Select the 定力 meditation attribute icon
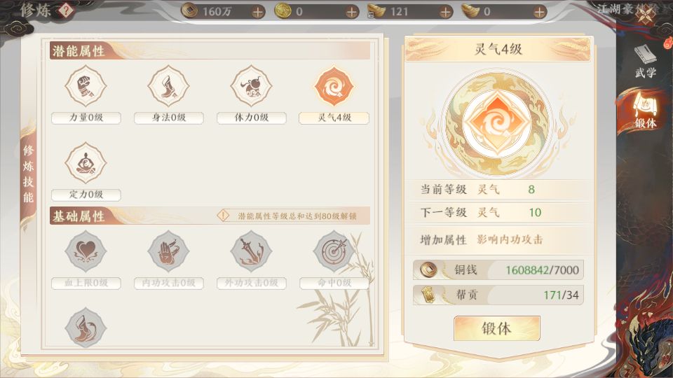This screenshot has height=378, width=673. coord(86,163)
